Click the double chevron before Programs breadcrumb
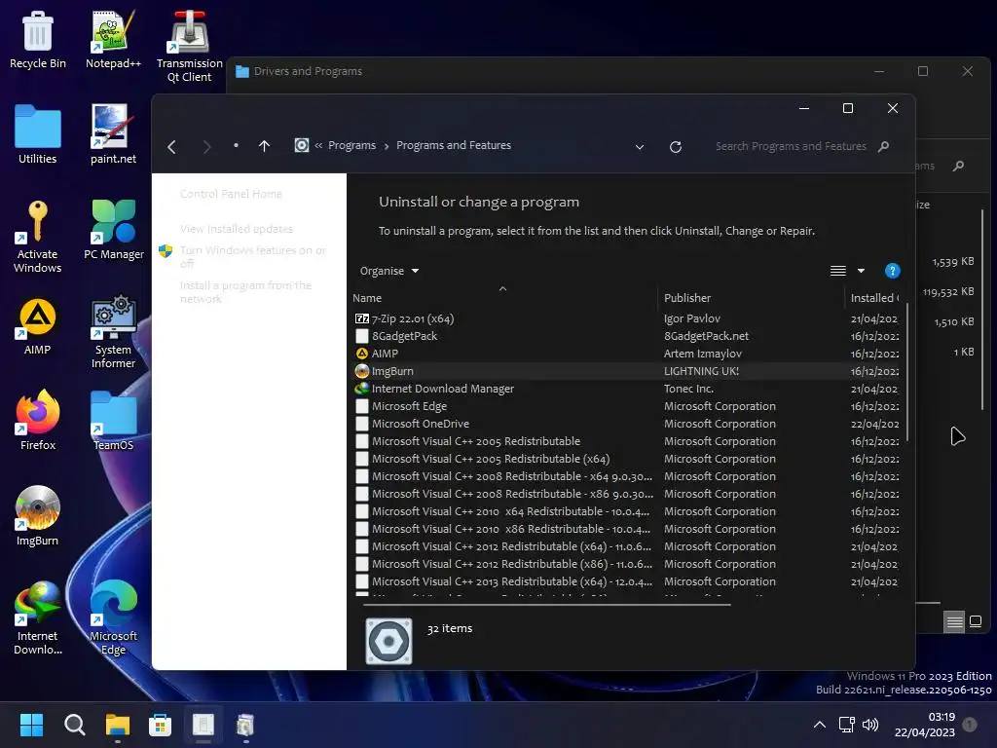This screenshot has width=997, height=748. point(318,146)
